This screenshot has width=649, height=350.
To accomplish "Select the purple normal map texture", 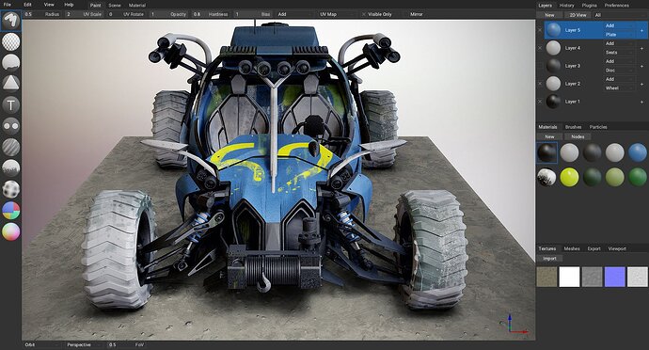I will pyautogui.click(x=615, y=277).
